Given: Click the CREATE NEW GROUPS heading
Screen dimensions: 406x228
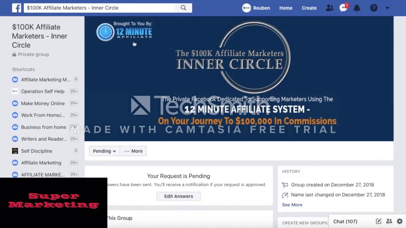Looking at the screenshot, I should click(304, 223).
